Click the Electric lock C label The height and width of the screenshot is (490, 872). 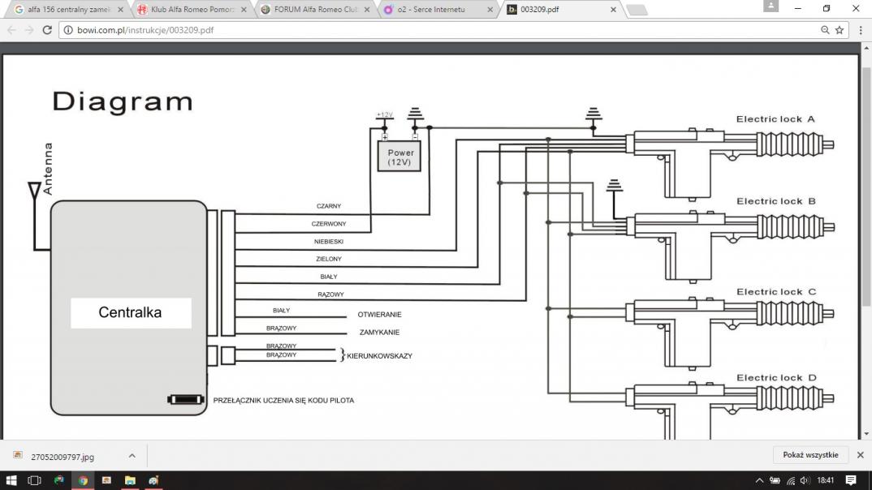click(776, 292)
